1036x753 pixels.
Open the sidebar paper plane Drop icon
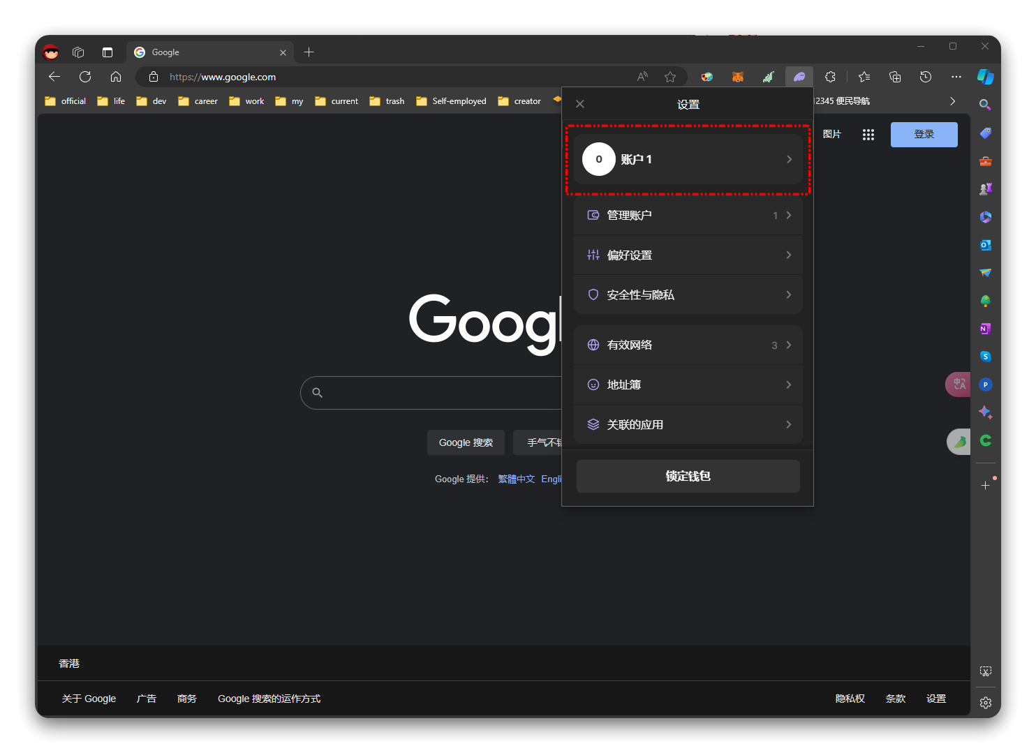point(985,273)
